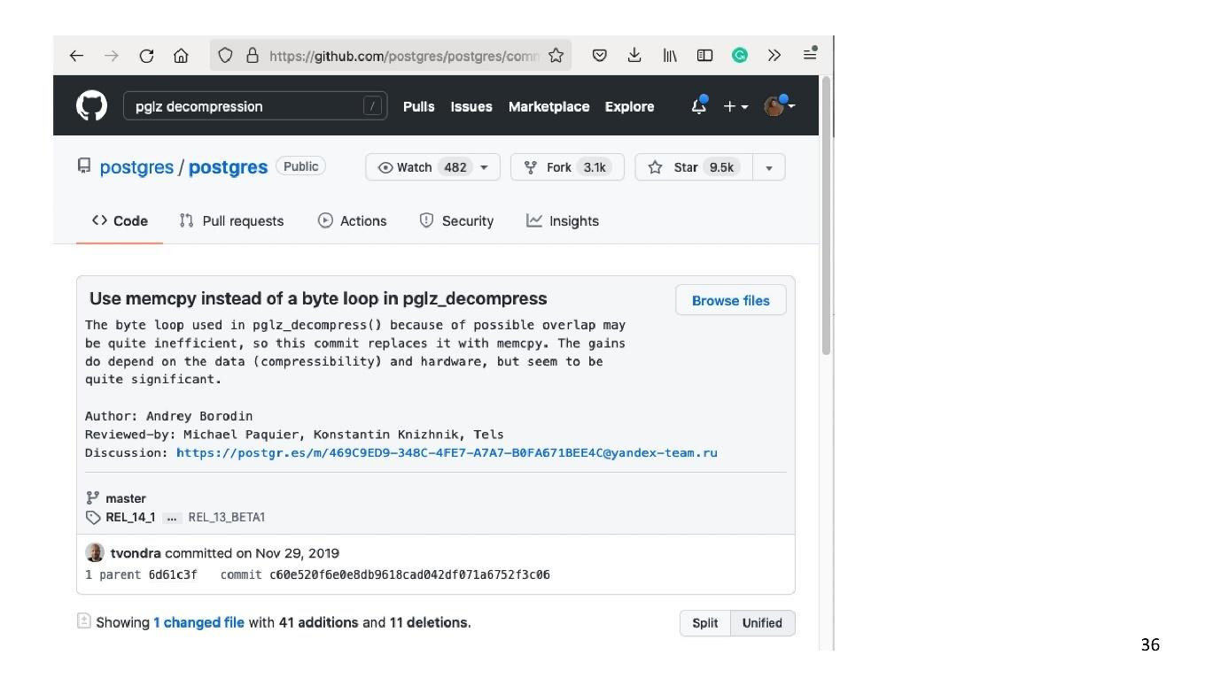The width and height of the screenshot is (1221, 686).
Task: Open the Grammarly extension icon
Action: 740,55
